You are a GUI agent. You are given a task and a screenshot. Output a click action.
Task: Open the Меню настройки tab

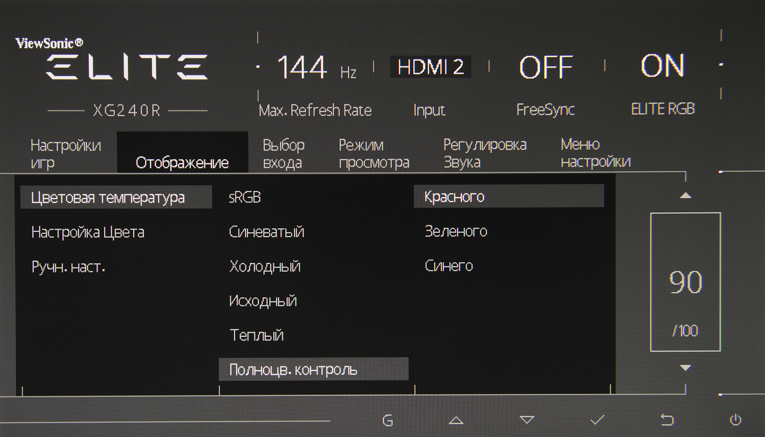[596, 153]
